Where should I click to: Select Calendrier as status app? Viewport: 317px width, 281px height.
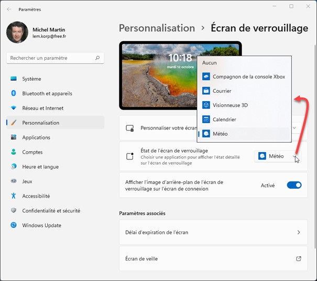click(244, 120)
